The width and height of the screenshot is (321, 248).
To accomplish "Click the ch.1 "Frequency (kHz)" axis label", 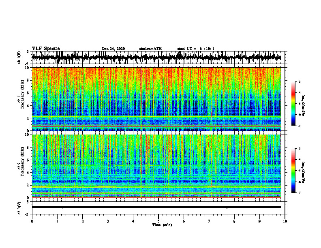I will pyautogui.click(x=23, y=94).
